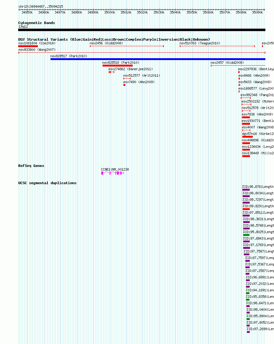Image resolution: width=274 pixels, height=344 pixels.
Task: Open the nsv2457 (Kidd2008) variant label
Action: 227,63
